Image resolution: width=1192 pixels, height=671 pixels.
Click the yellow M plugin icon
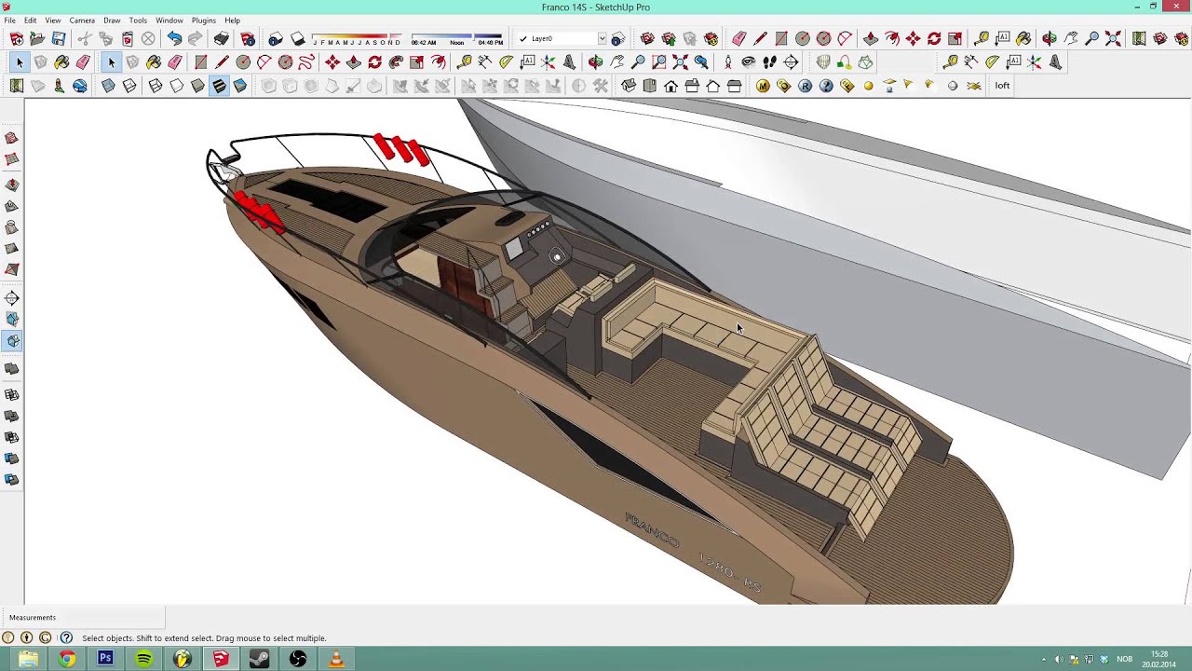click(763, 86)
